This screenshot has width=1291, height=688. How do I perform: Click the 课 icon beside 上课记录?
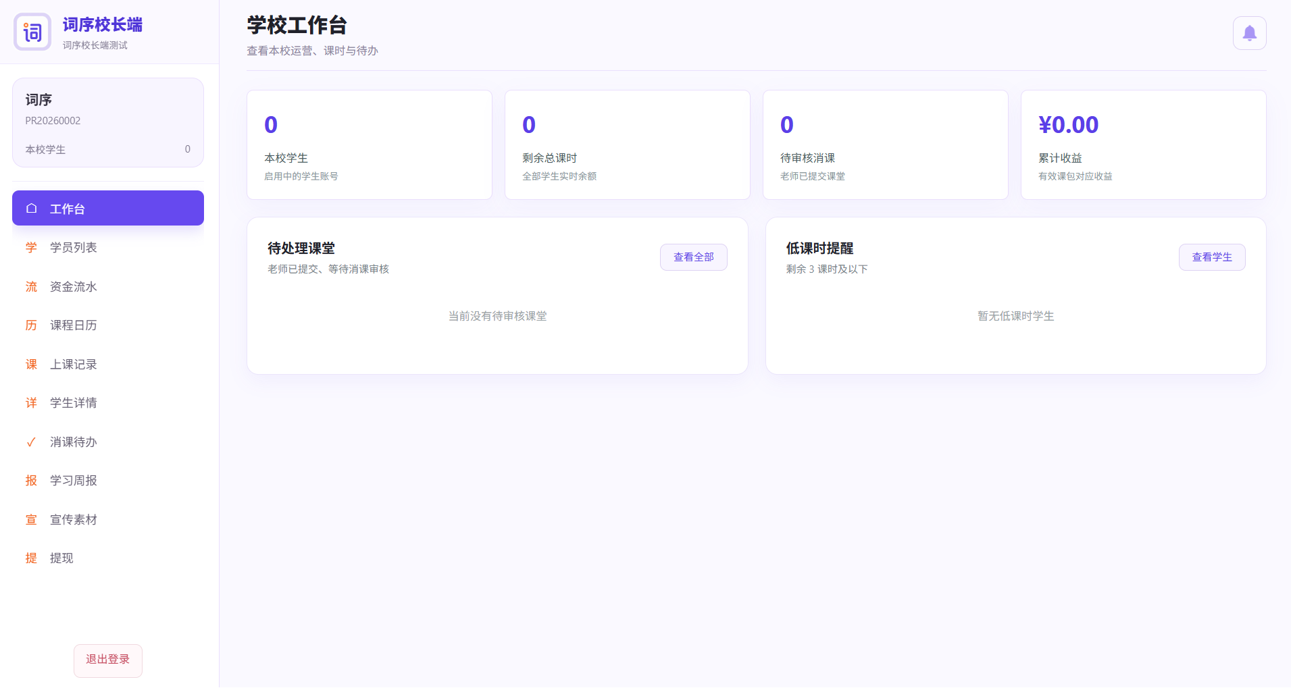[31, 365]
